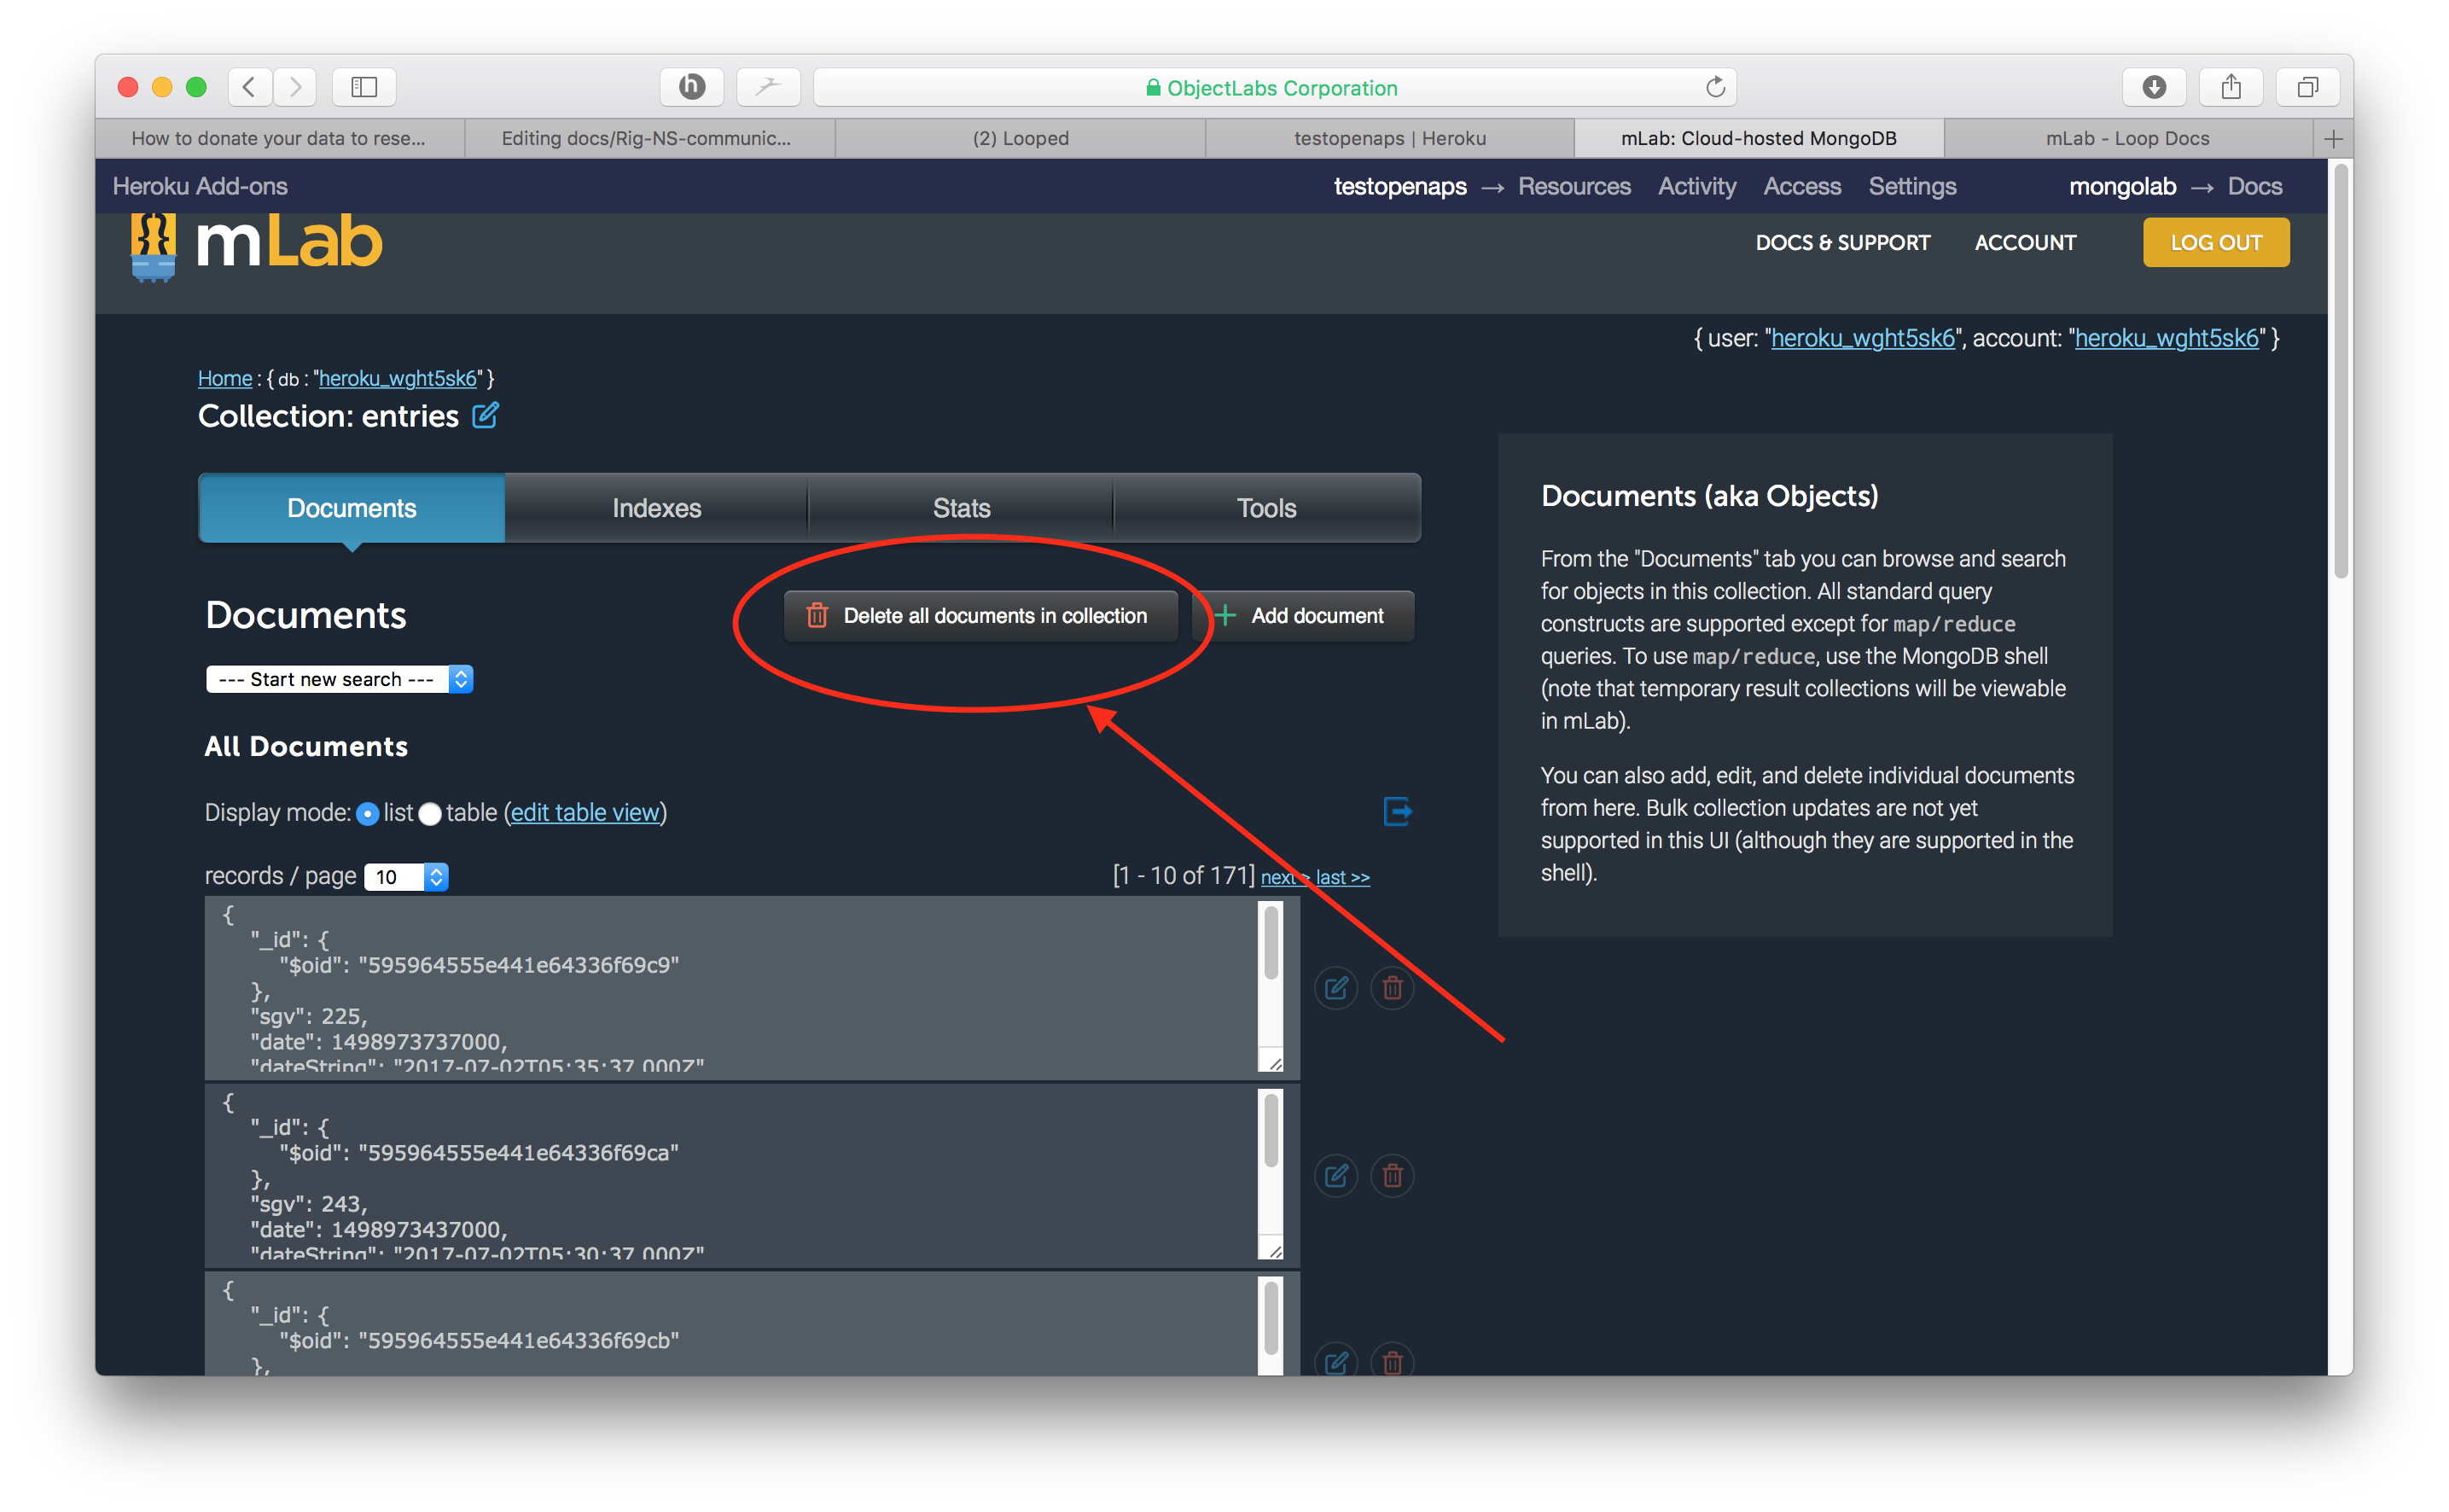Edit document with oid ending f69cb

[1336, 1360]
